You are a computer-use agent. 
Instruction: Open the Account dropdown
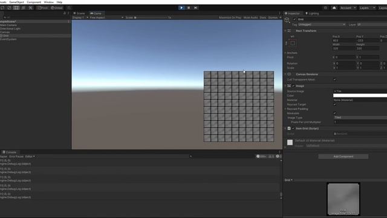348,8
